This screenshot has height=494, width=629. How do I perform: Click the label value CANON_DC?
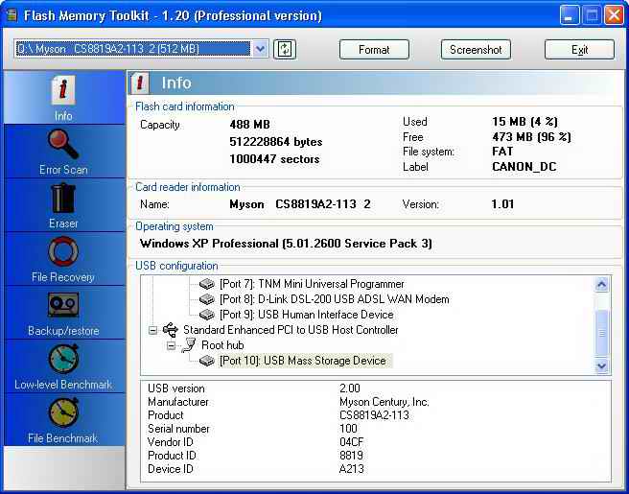pyautogui.click(x=524, y=167)
